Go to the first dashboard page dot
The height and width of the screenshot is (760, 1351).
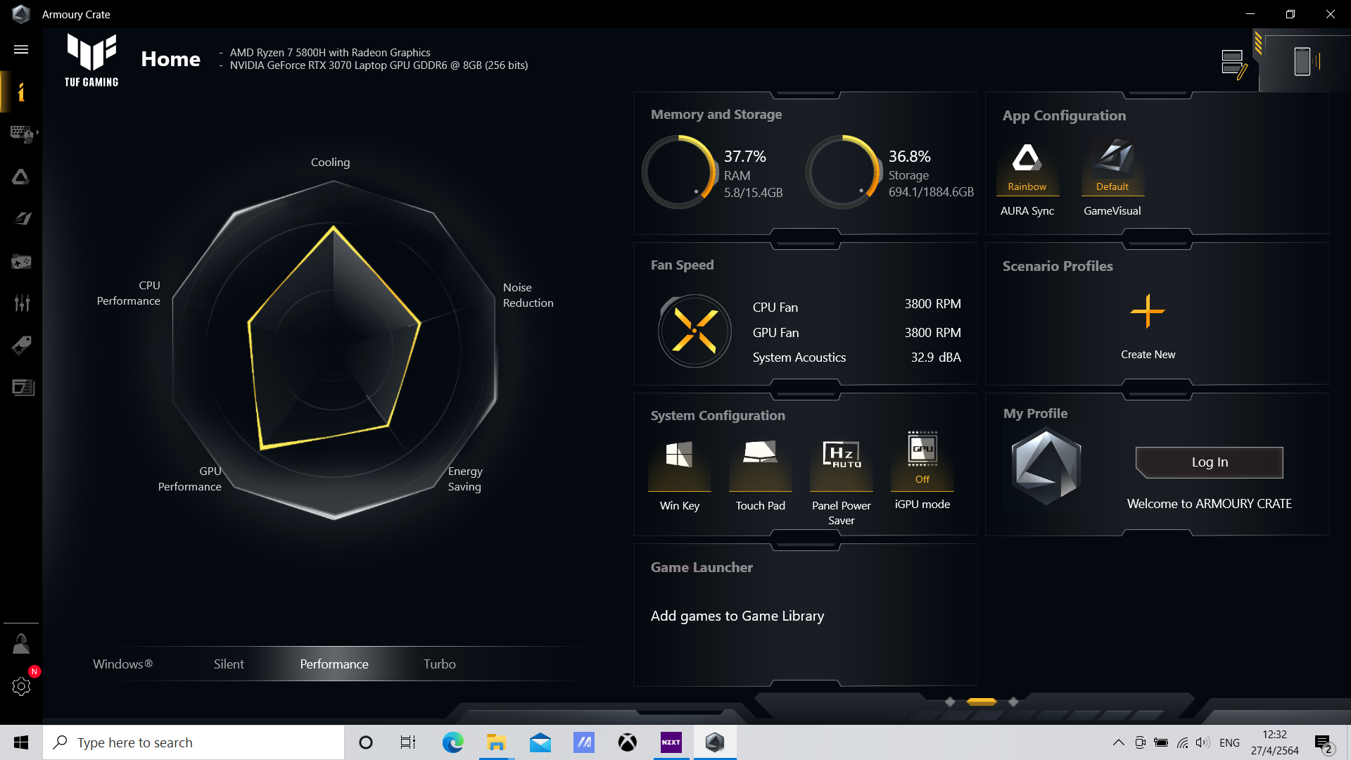pyautogui.click(x=950, y=702)
